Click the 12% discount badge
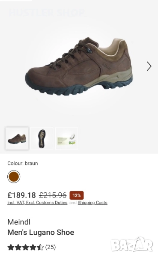This screenshot has height=257, width=158. [77, 195]
